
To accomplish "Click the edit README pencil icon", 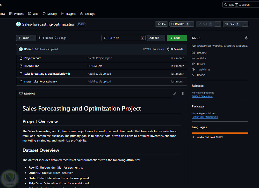I will coord(175,93).
